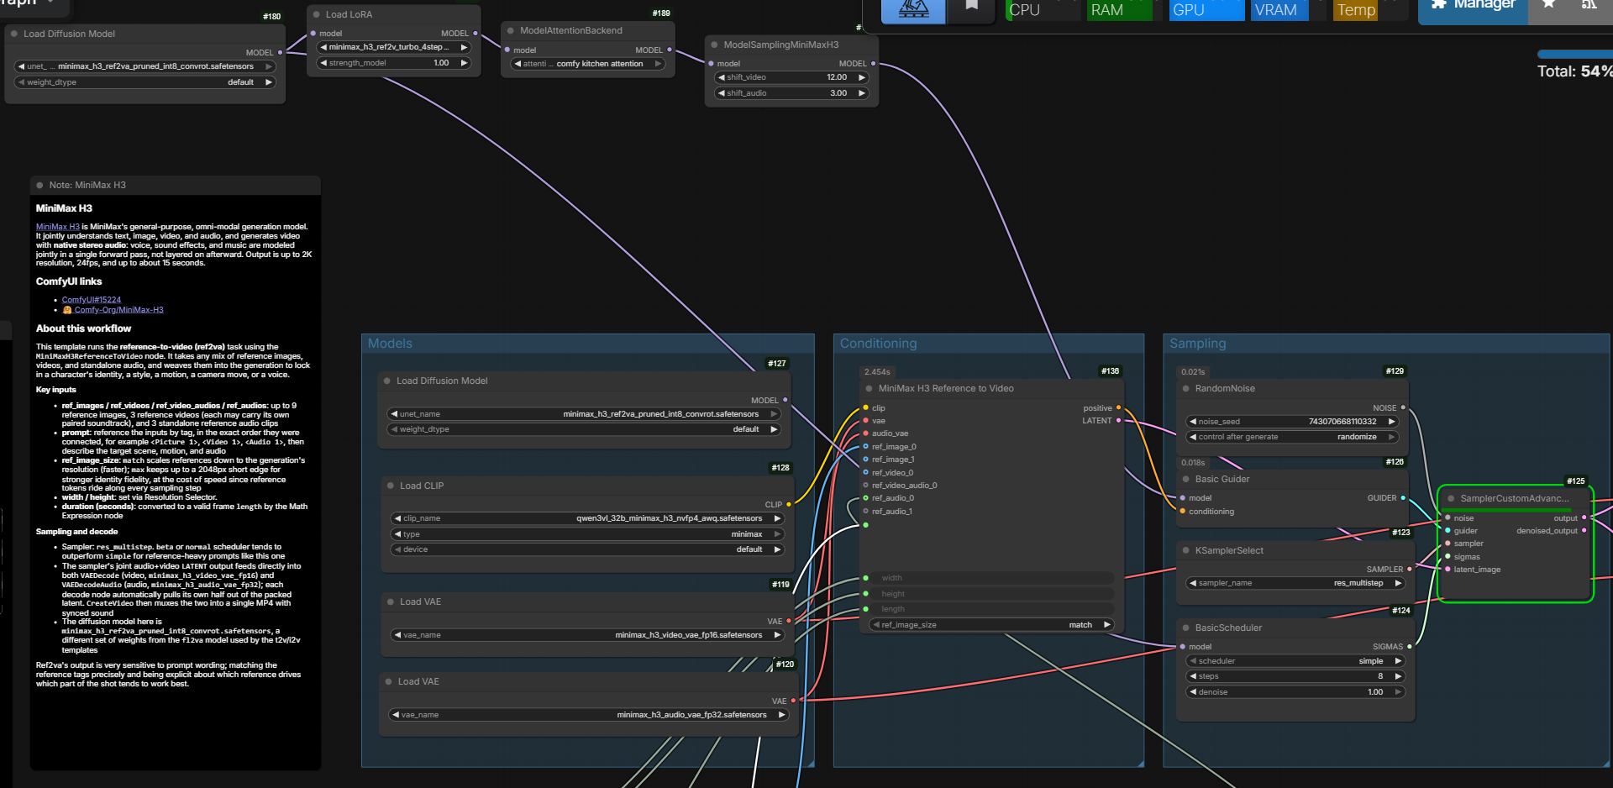This screenshot has width=1613, height=788.
Task: Open the audio VAE vae_name dropdown
Action: tap(588, 715)
